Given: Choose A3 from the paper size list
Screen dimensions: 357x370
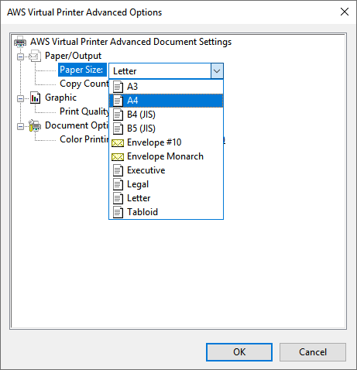Looking at the screenshot, I should tap(166, 87).
